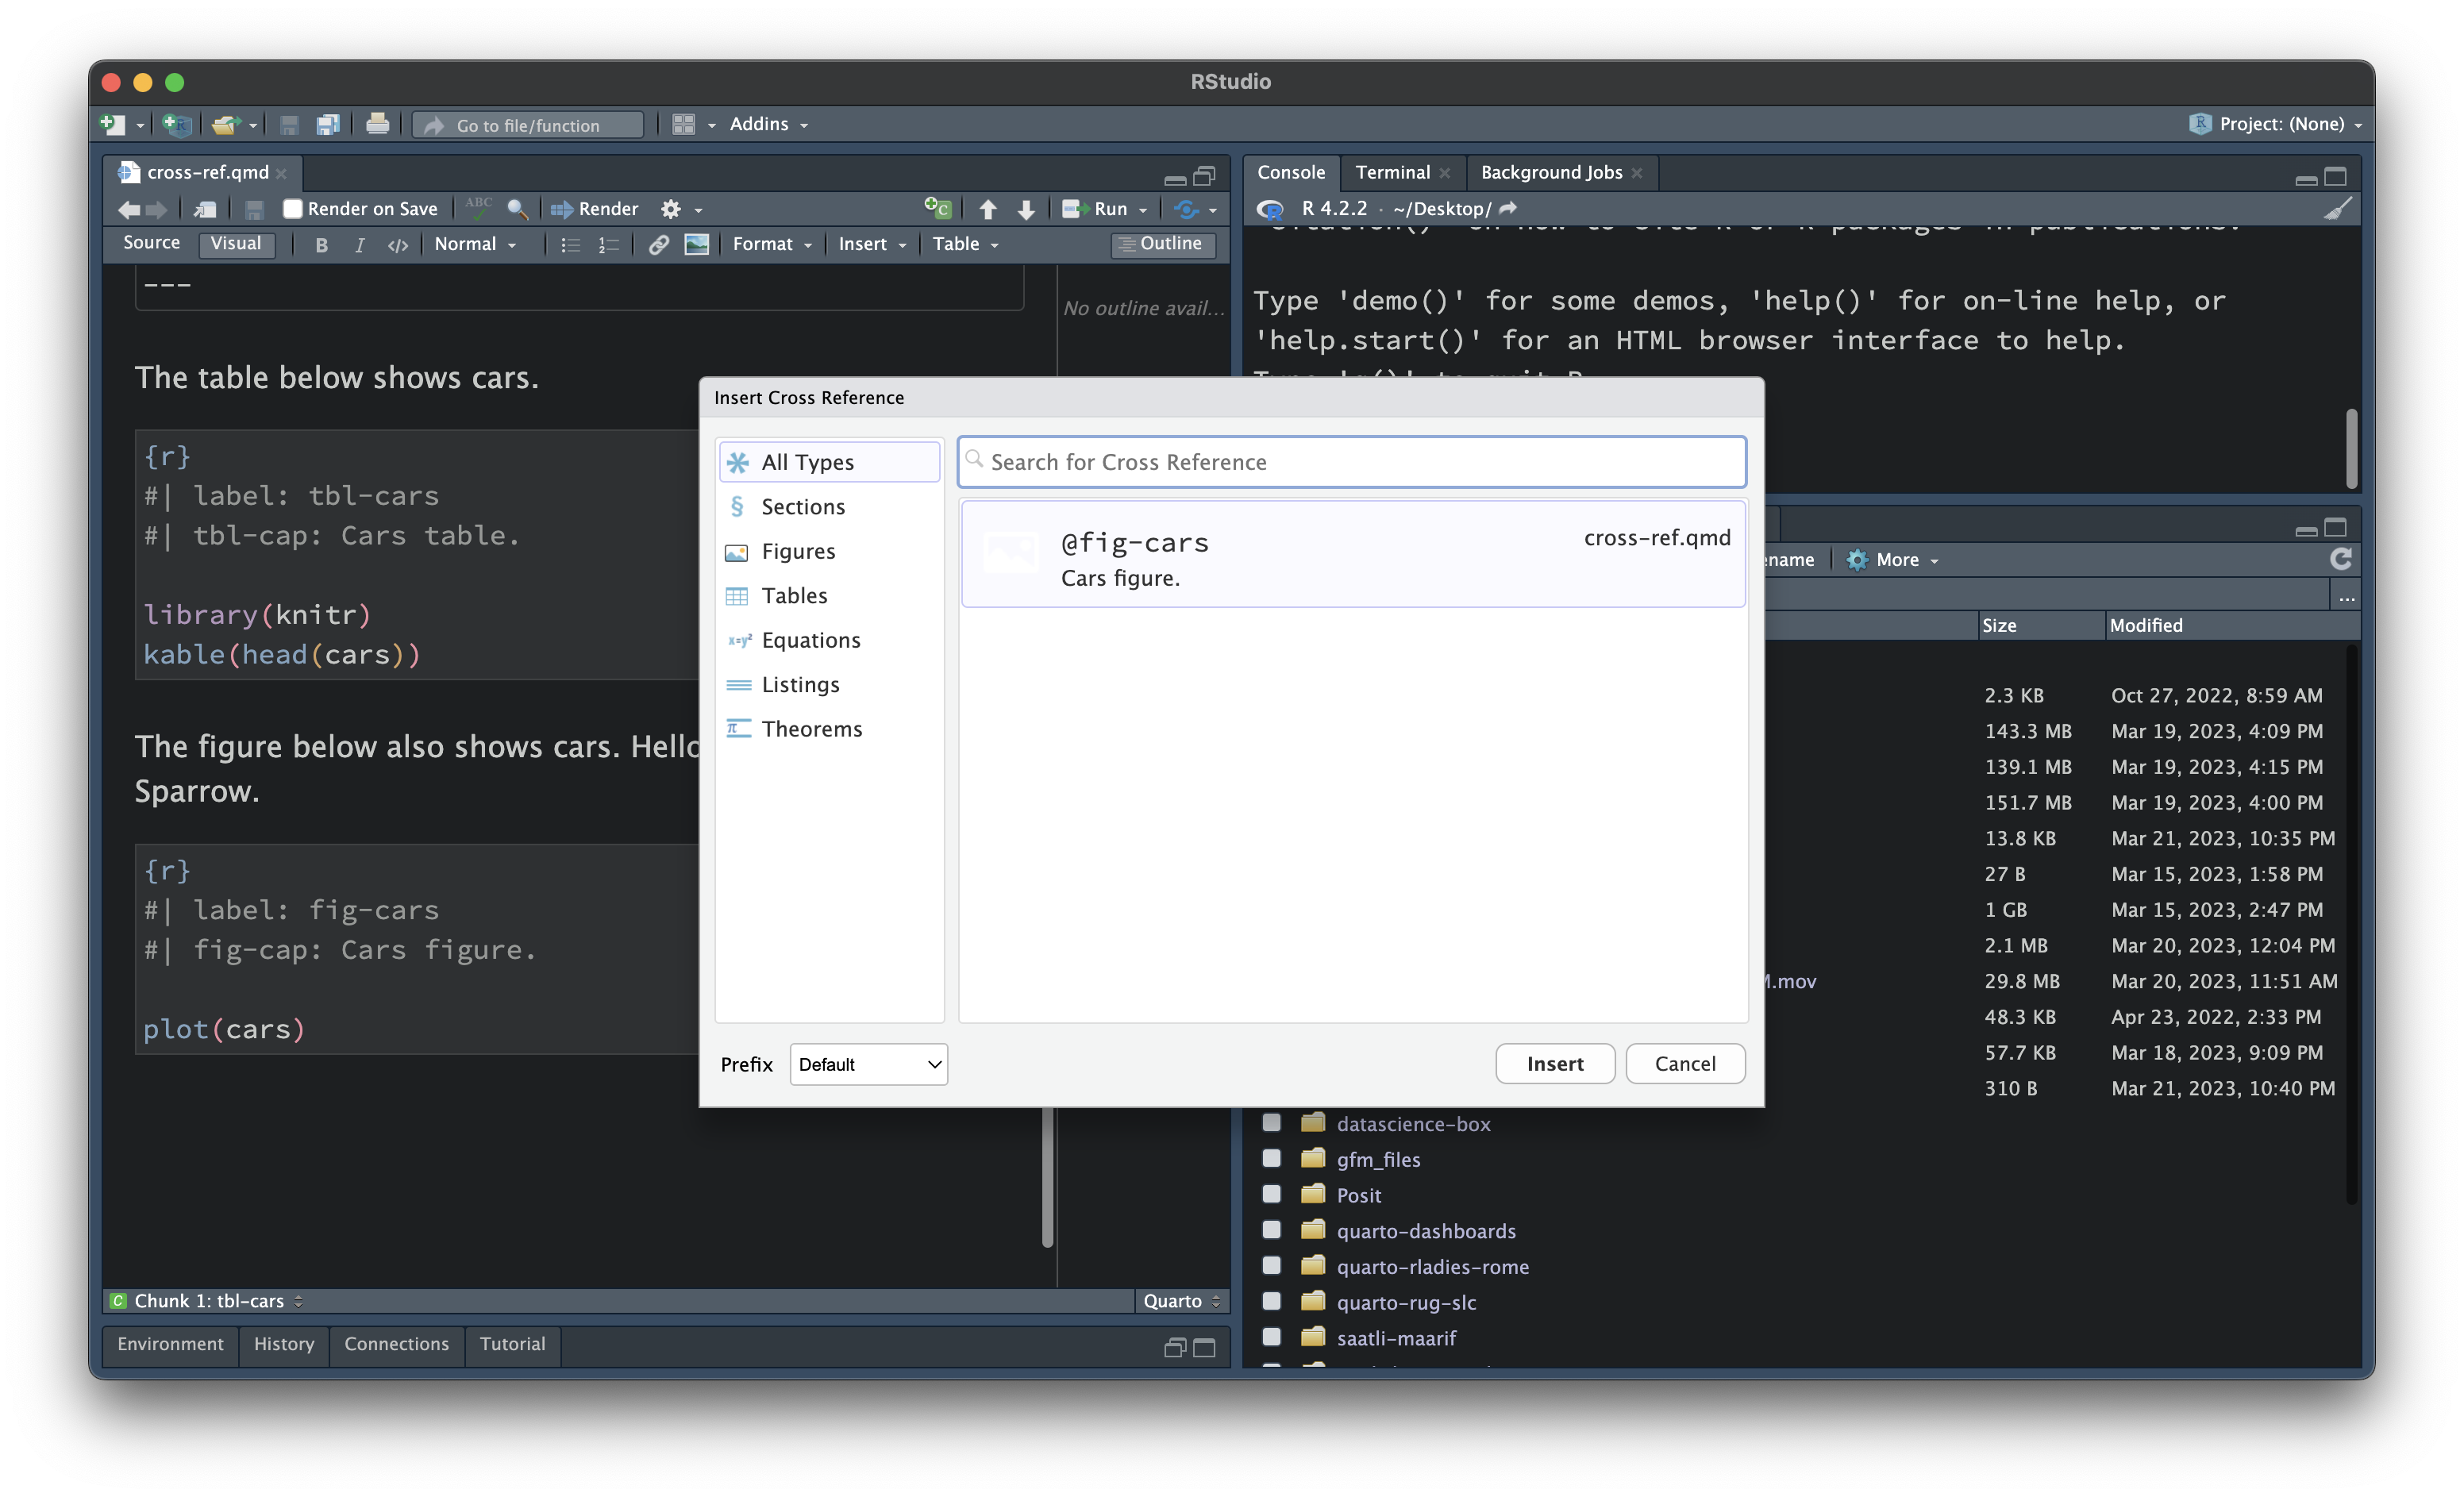The image size is (2464, 1497).
Task: Apply a numbered list
Action: pyautogui.click(x=608, y=244)
